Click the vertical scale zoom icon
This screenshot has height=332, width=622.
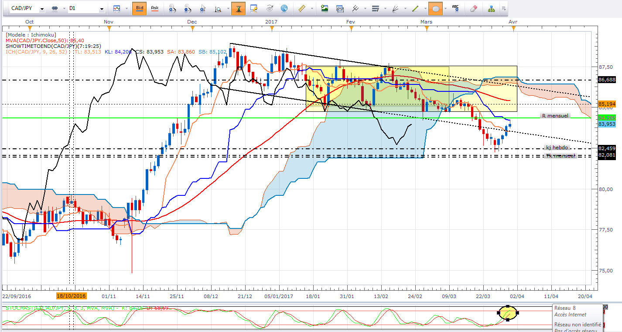[x=218, y=9]
